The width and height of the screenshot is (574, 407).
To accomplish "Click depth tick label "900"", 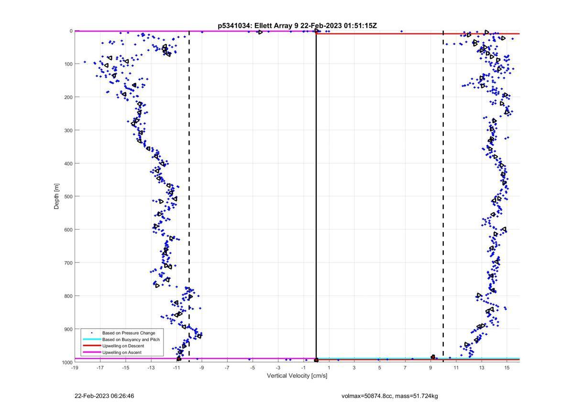I will (68, 329).
